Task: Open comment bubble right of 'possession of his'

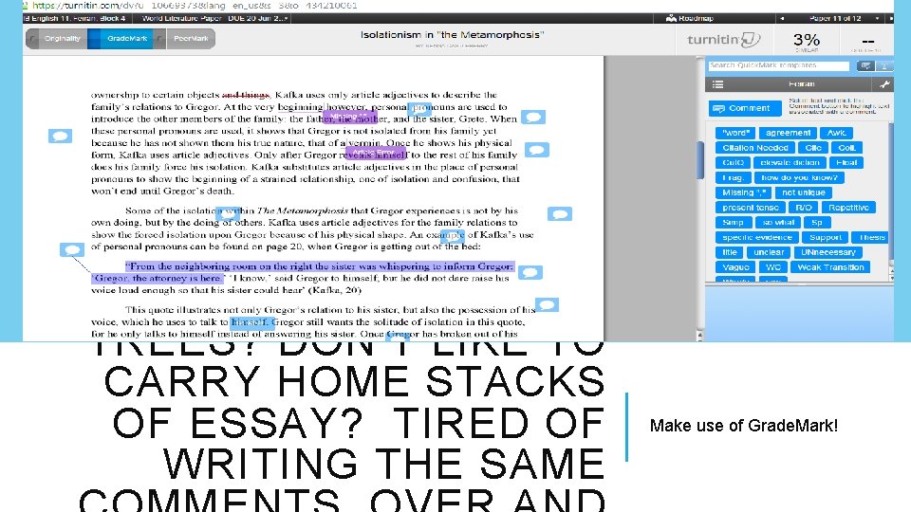Action: click(547, 304)
